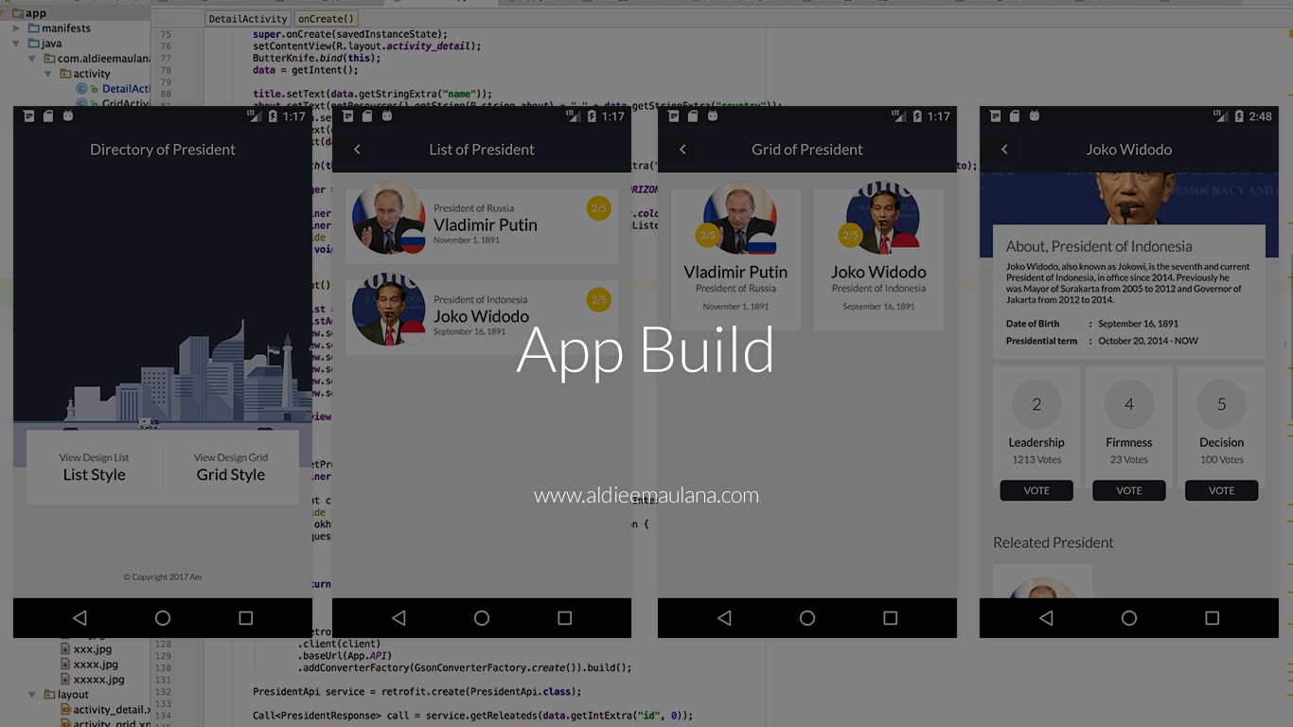Click 'About, President of Indonesia' heading
Image resolution: width=1293 pixels, height=727 pixels.
click(1099, 246)
